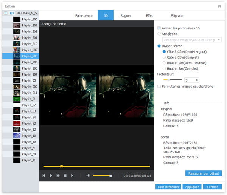Jump to previous chapter in player

44,176
